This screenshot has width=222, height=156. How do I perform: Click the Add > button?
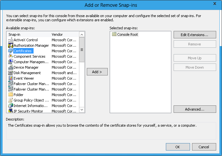(97, 72)
